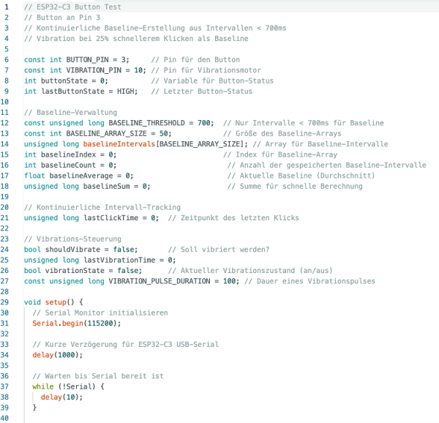The height and width of the screenshot is (423, 439).
Task: Click the delay(10) call inside while loop
Action: pyautogui.click(x=61, y=397)
